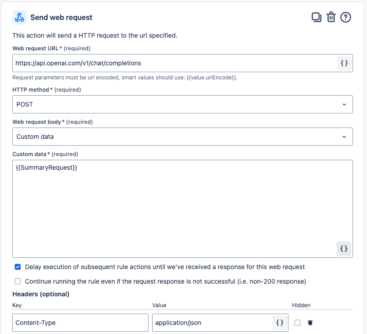Mark the Content-Type header as Hidden
Image resolution: width=367 pixels, height=334 pixels.
pos(298,323)
